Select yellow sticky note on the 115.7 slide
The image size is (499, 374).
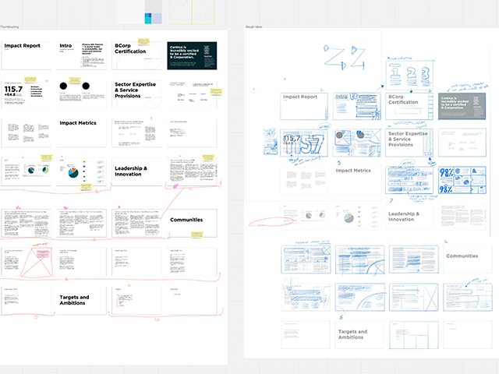[x=30, y=79]
